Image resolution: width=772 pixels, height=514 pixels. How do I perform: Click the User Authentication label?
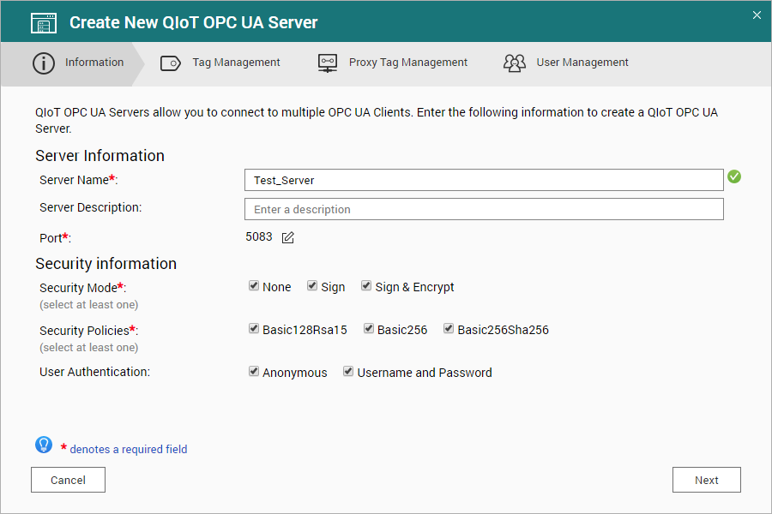[x=94, y=372]
